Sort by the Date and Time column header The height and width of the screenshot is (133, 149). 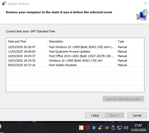27,41
